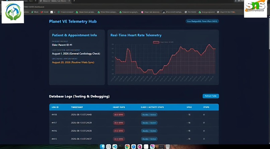Click the Awake / Active badge in row #416

(149, 131)
